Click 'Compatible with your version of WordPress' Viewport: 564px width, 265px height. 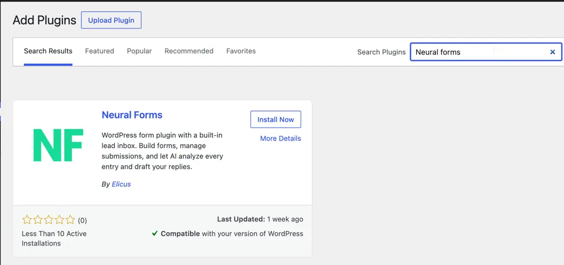point(232,234)
